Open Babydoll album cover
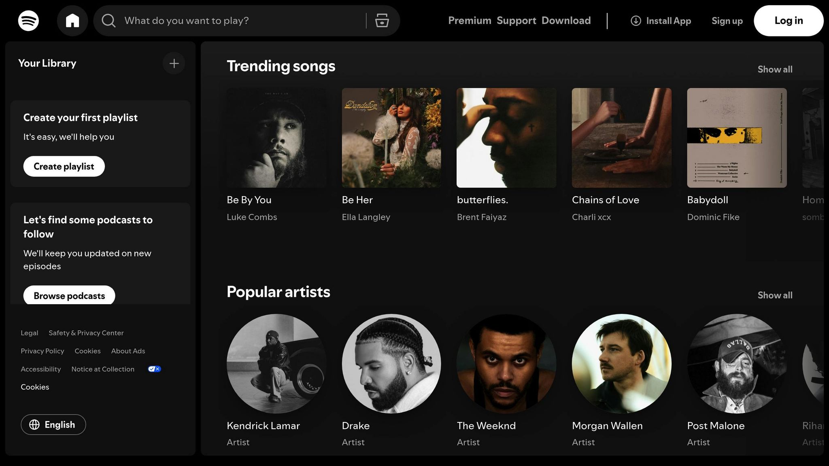 (x=737, y=138)
